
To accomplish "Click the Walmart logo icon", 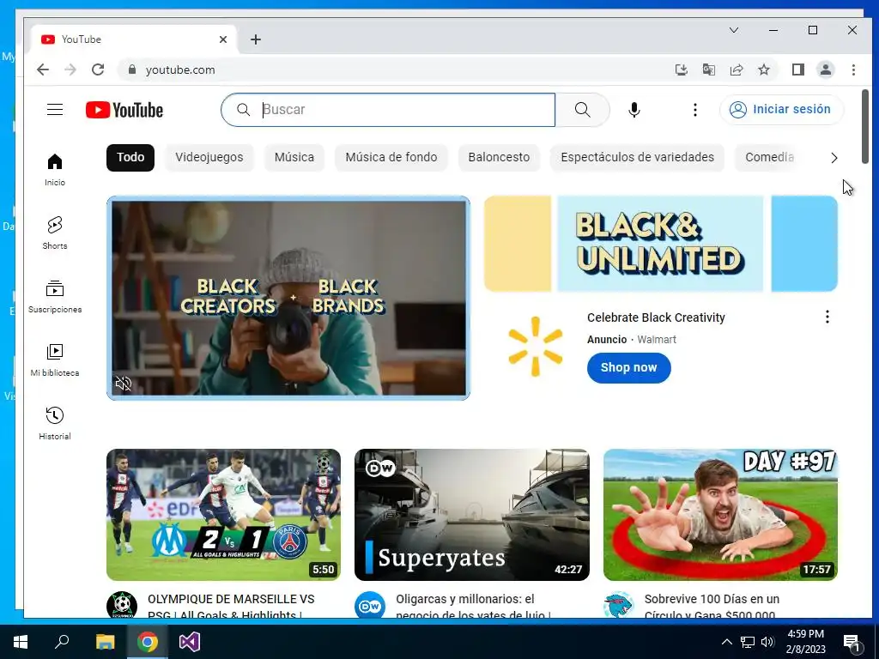I will point(536,347).
